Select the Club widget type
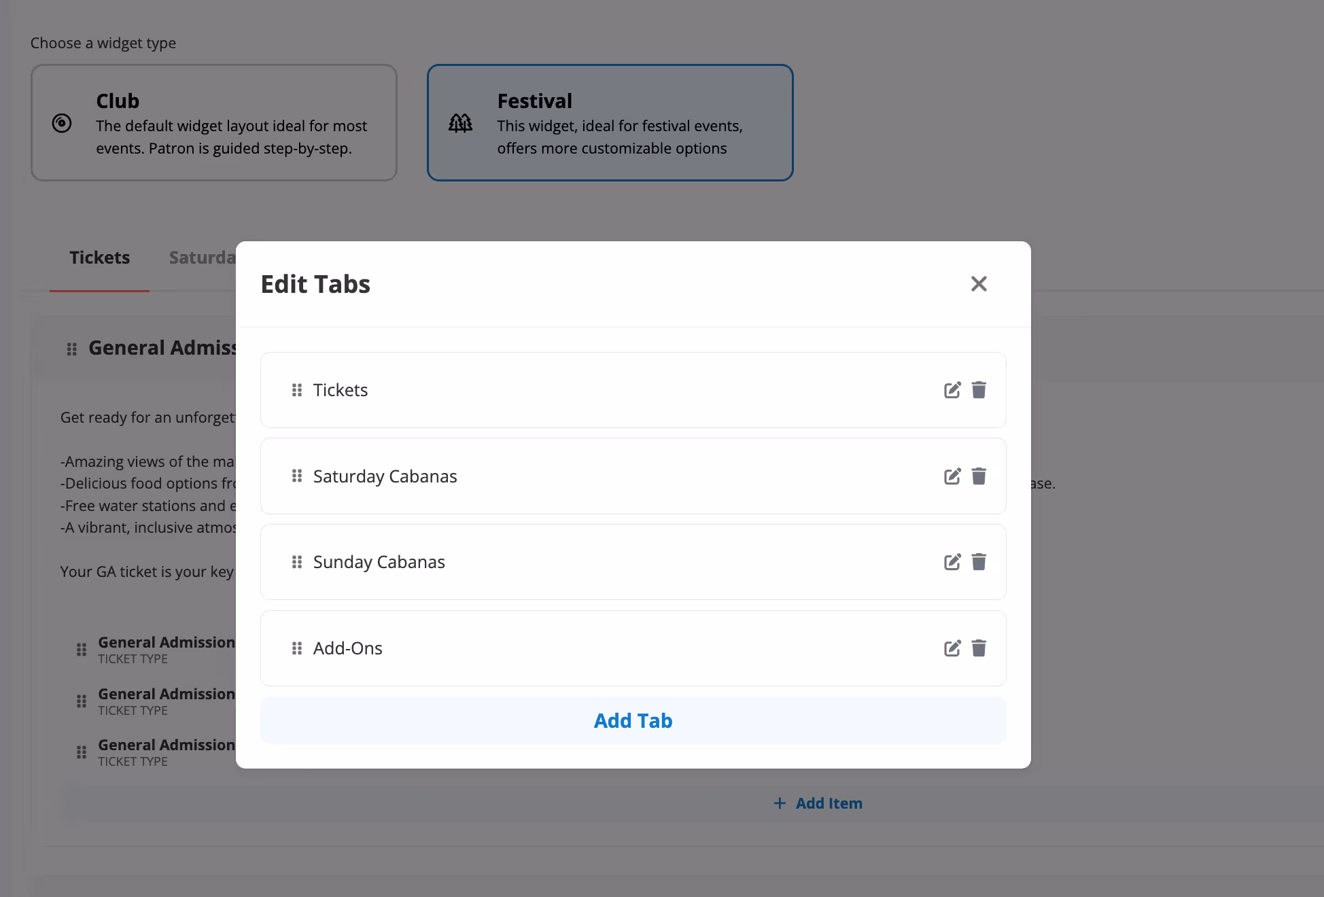 [x=214, y=123]
